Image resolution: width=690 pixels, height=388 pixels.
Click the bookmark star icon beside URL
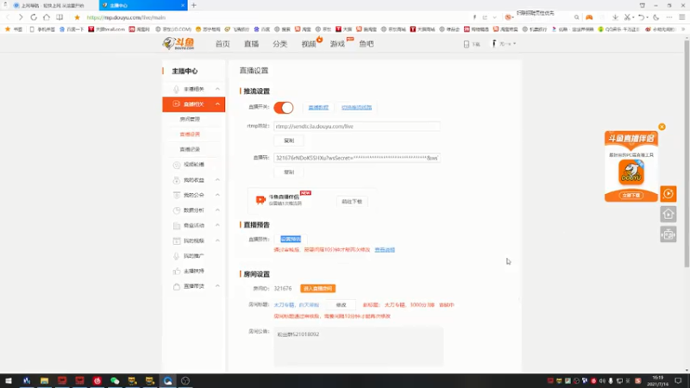[x=77, y=17]
